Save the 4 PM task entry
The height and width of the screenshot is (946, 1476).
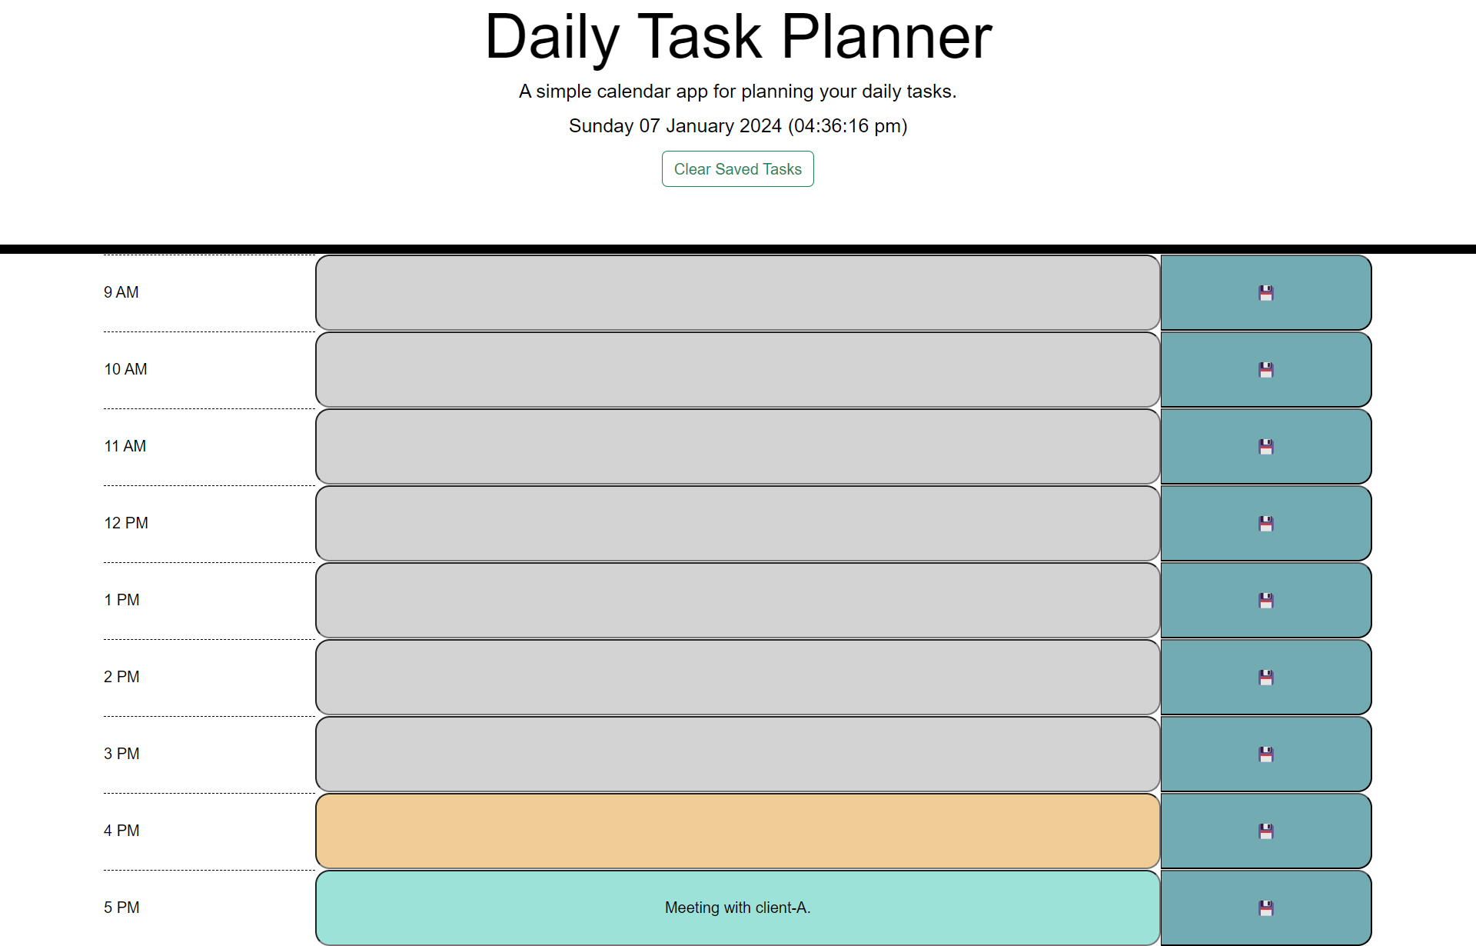[x=1266, y=831]
